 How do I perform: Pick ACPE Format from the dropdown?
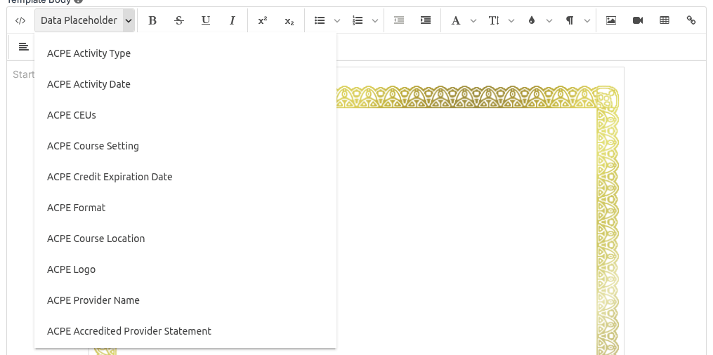click(x=185, y=208)
